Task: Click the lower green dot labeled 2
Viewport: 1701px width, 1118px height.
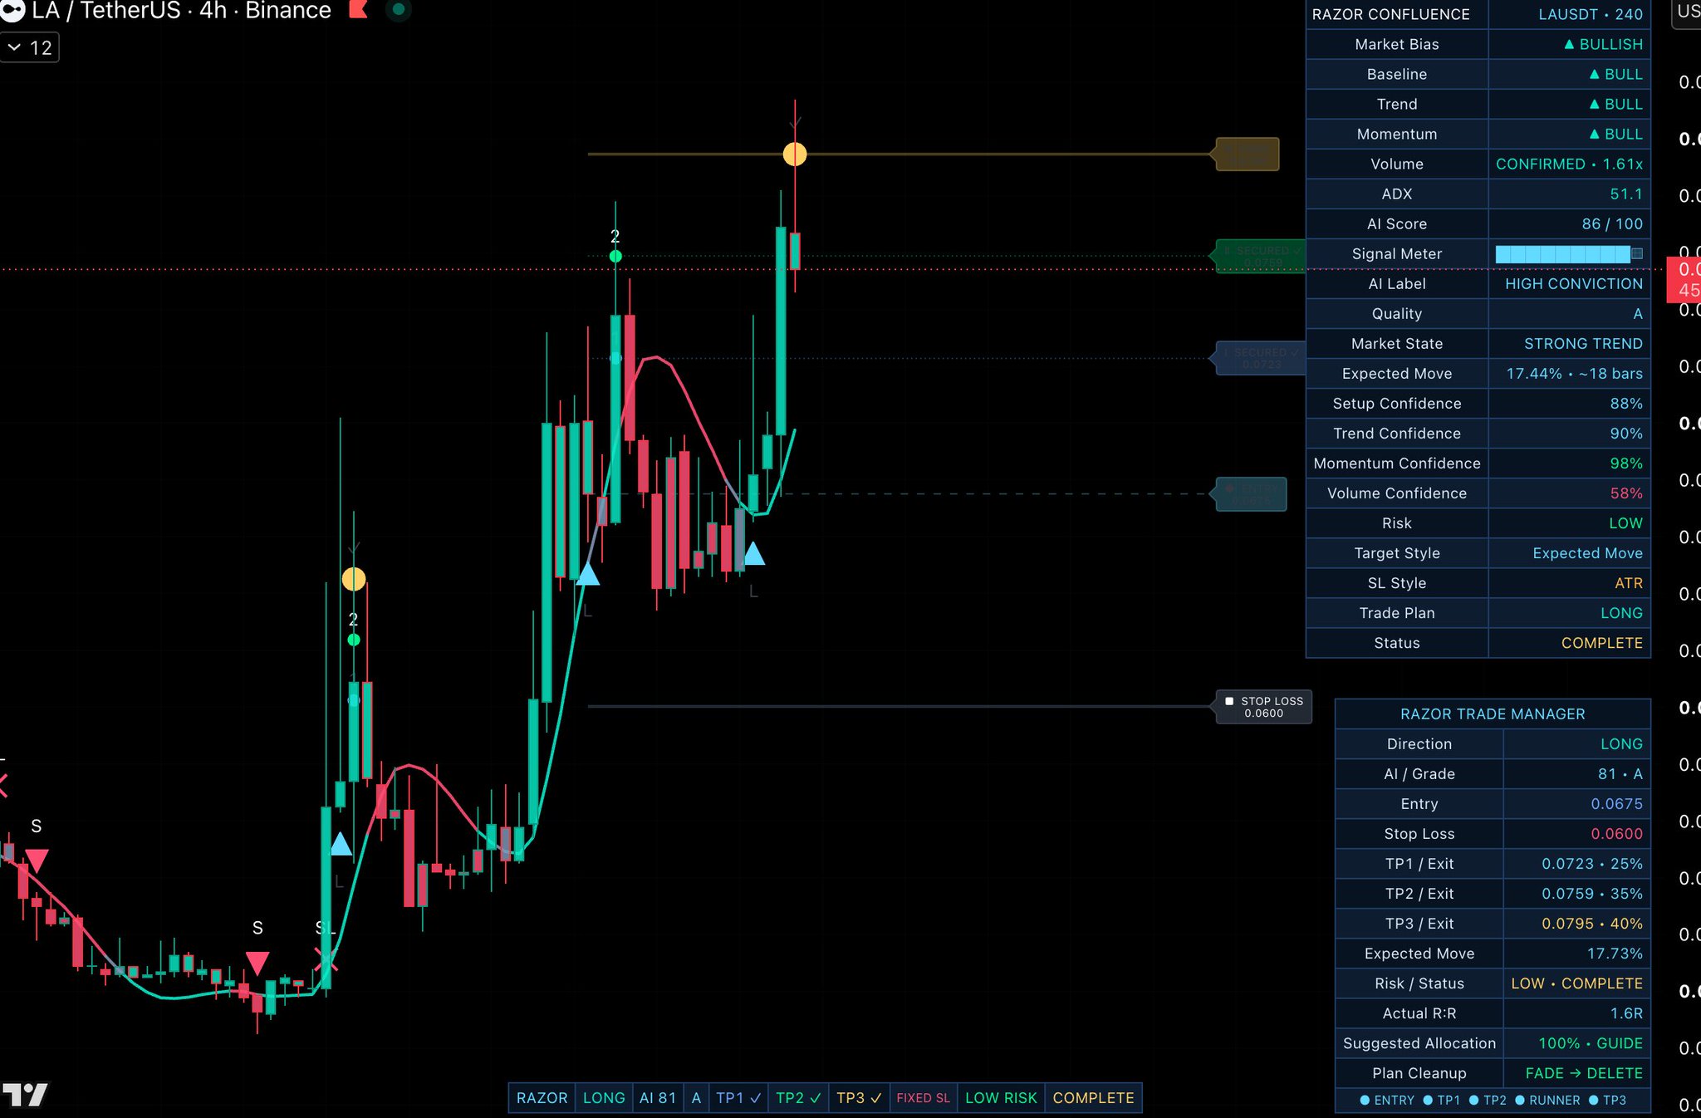Action: click(354, 640)
